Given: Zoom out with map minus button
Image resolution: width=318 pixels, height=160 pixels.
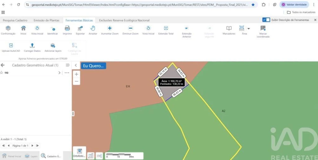Looking at the screenshot, I should coord(76,81).
